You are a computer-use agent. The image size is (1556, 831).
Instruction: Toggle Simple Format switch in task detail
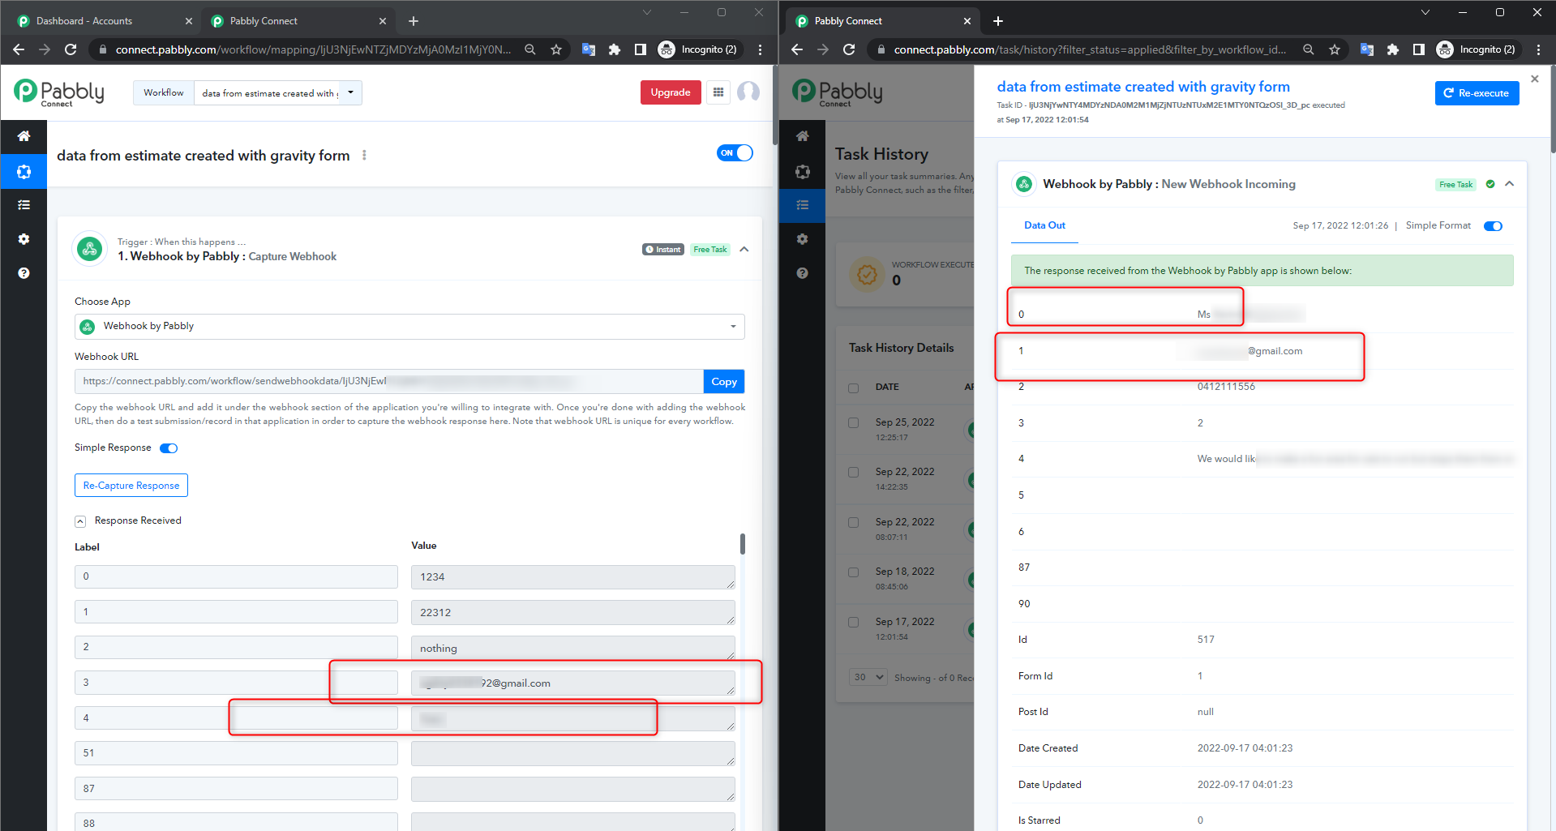click(1493, 226)
